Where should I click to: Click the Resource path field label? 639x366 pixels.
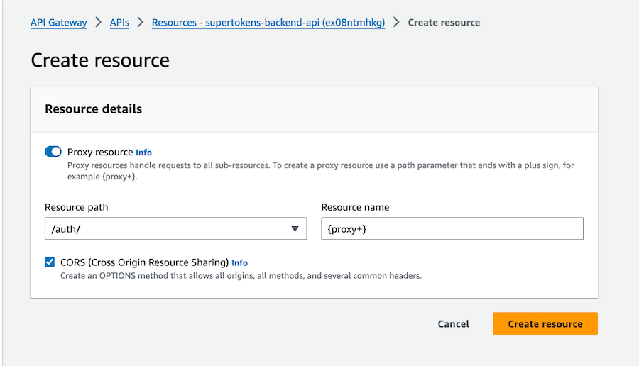pos(77,207)
